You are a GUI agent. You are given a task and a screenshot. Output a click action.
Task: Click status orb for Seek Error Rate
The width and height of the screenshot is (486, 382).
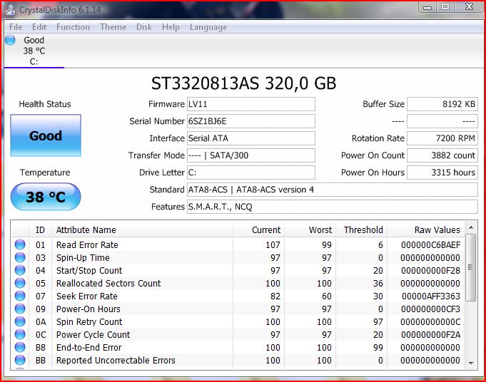(20, 296)
